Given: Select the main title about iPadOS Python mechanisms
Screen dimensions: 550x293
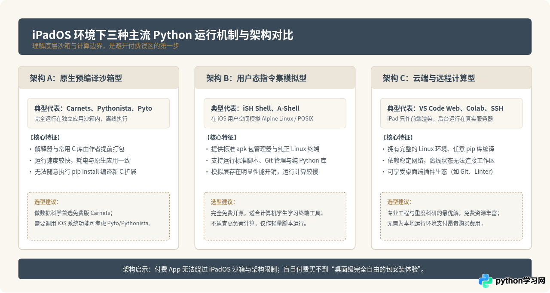Looking at the screenshot, I should (163, 35).
